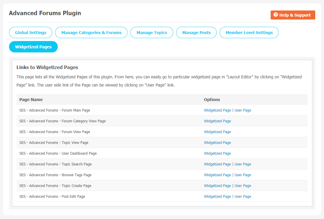Screen dimensions: 324x219
Task: Click Widgetized Page link for Forum View Page
Action: click(217, 132)
